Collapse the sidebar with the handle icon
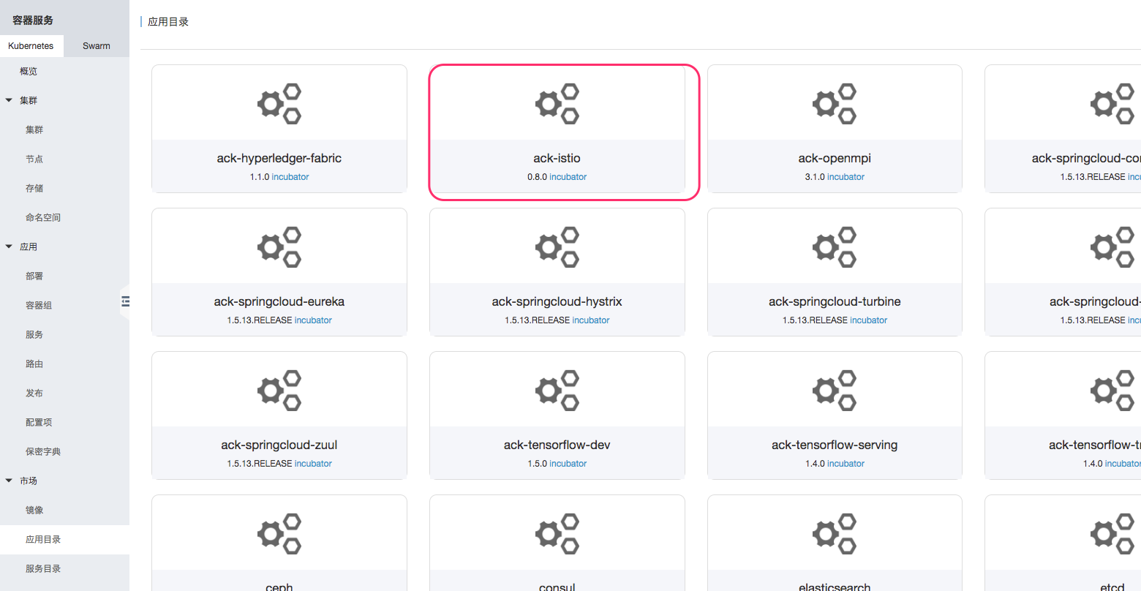 (x=125, y=301)
